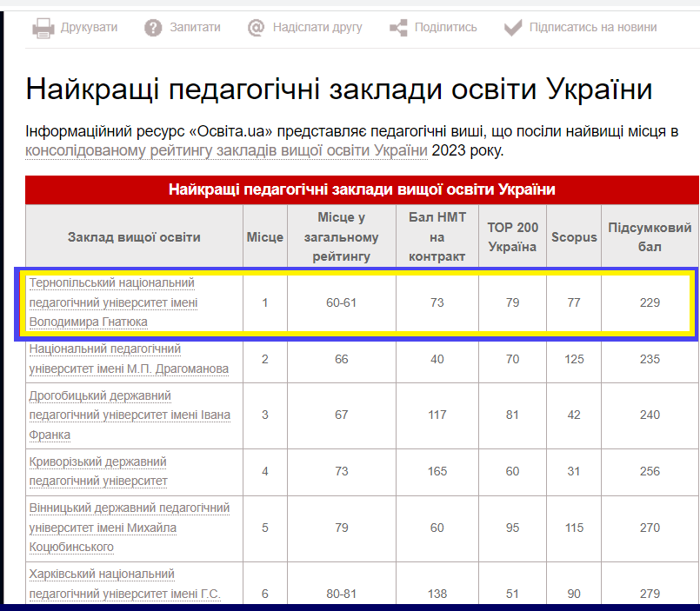Click the Заклад вищої освіти column header
Screen dimensions: 700x611
tap(134, 237)
